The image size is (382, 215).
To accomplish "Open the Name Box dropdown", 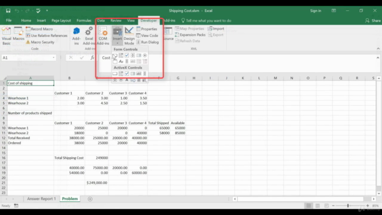I will (x=54, y=58).
